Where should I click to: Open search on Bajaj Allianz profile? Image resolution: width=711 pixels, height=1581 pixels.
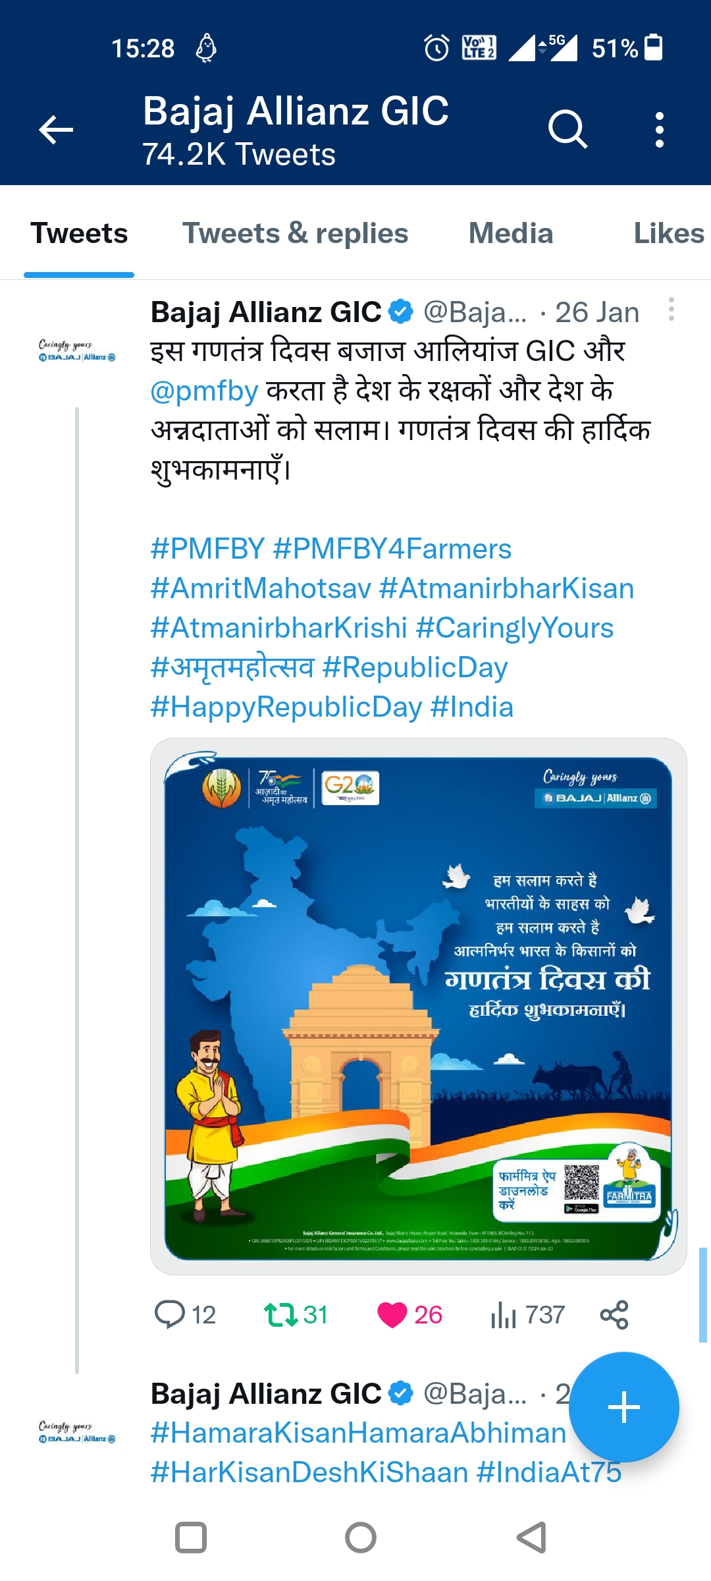coord(567,129)
